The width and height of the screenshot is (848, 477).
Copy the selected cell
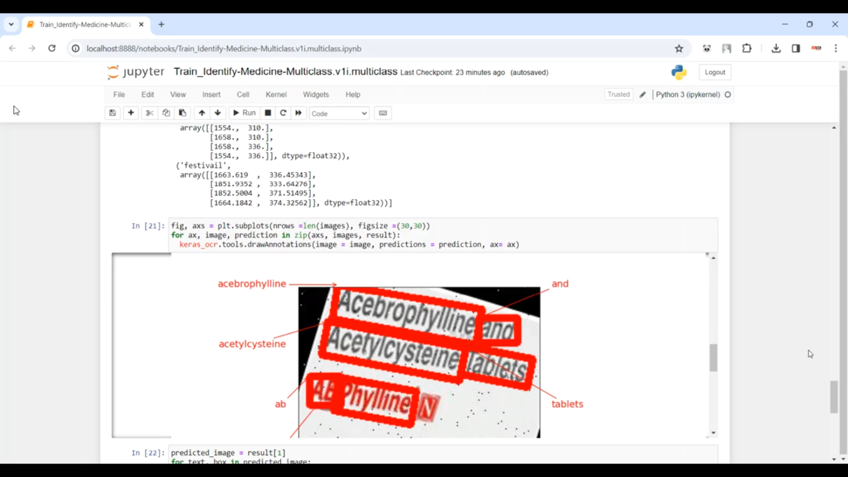[166, 113]
